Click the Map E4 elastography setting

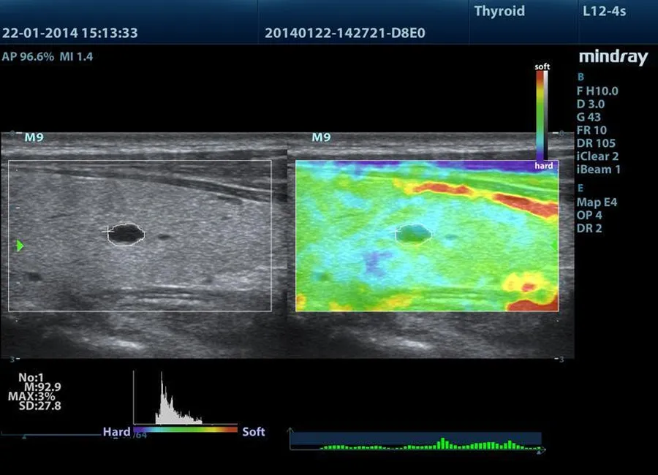tap(597, 202)
